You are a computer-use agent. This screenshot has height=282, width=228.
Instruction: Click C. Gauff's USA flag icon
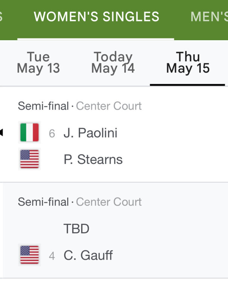click(x=29, y=255)
